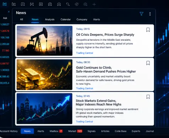Click the toolbar icon left of the plus
The height and width of the screenshot is (138, 169).
click(85, 4)
